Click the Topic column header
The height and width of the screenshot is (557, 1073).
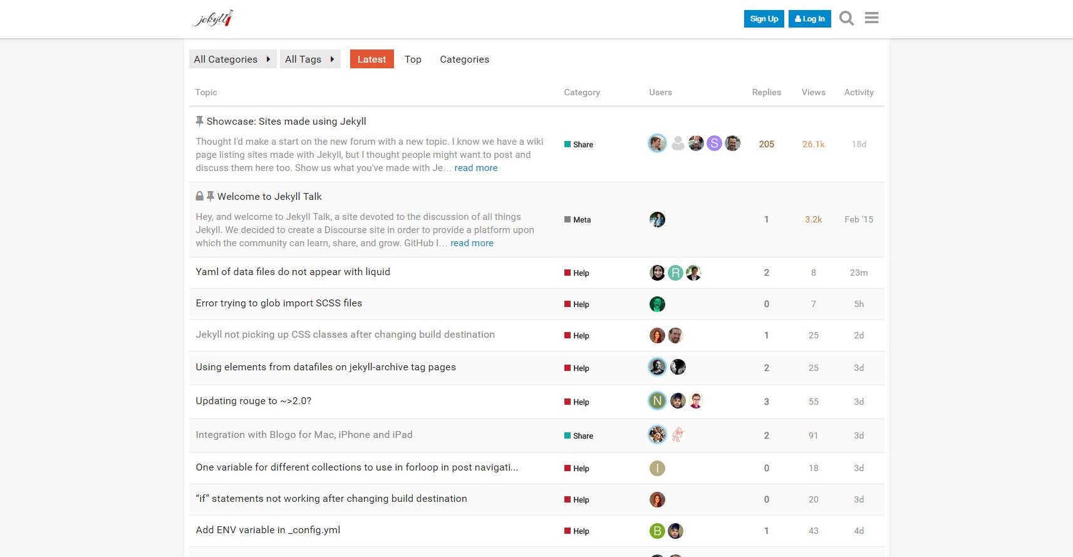point(206,92)
